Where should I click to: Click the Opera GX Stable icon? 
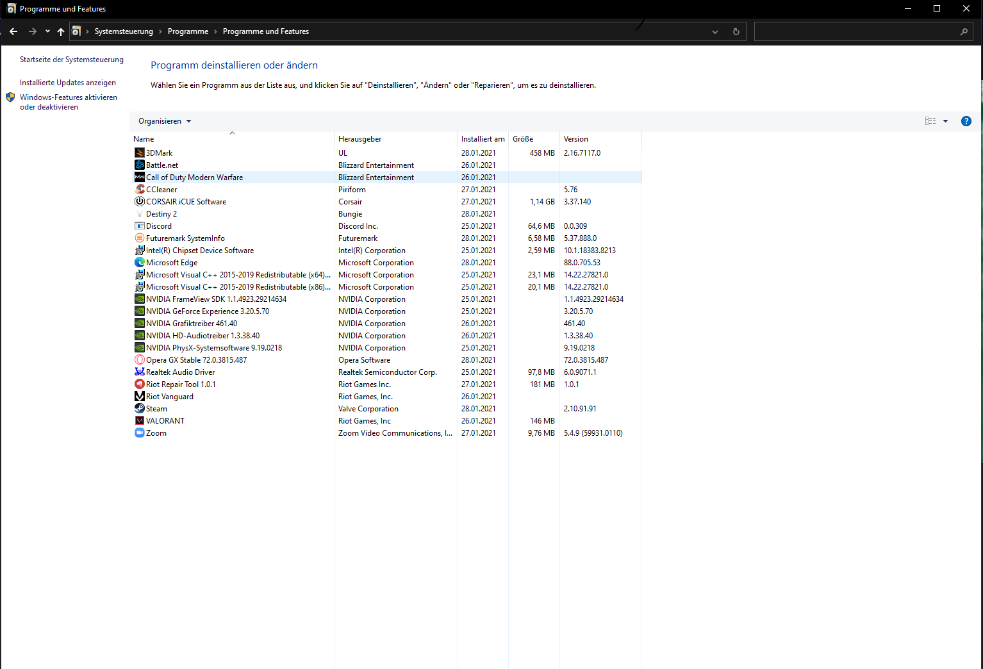point(139,359)
